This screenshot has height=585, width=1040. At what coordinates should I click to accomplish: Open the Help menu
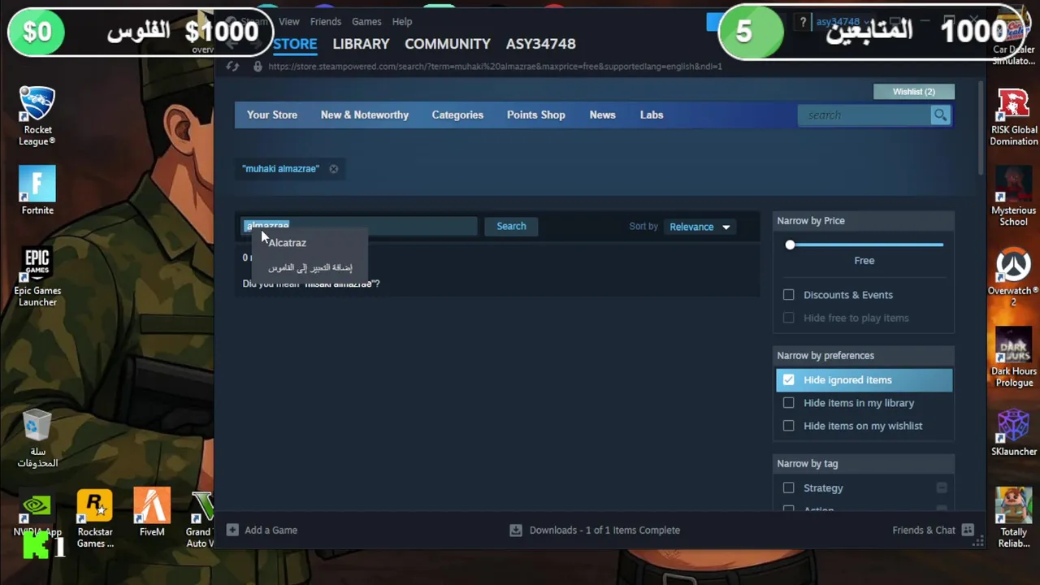click(x=402, y=22)
